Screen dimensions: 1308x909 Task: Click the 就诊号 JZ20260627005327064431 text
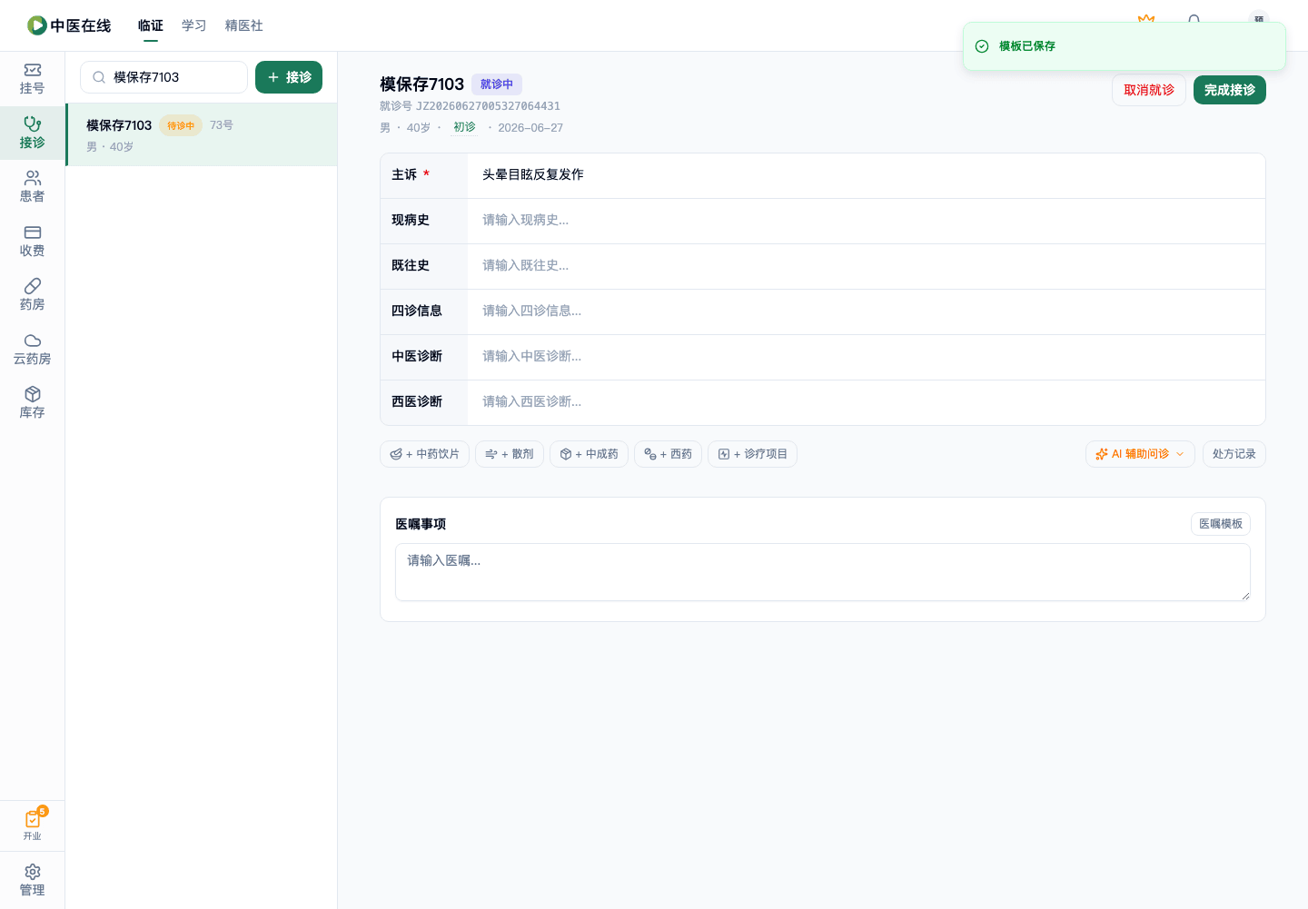tap(470, 106)
